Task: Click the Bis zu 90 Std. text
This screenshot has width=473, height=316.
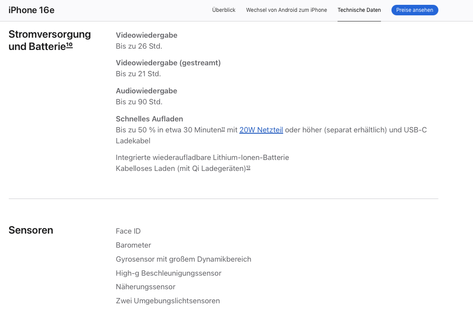Action: pos(139,102)
